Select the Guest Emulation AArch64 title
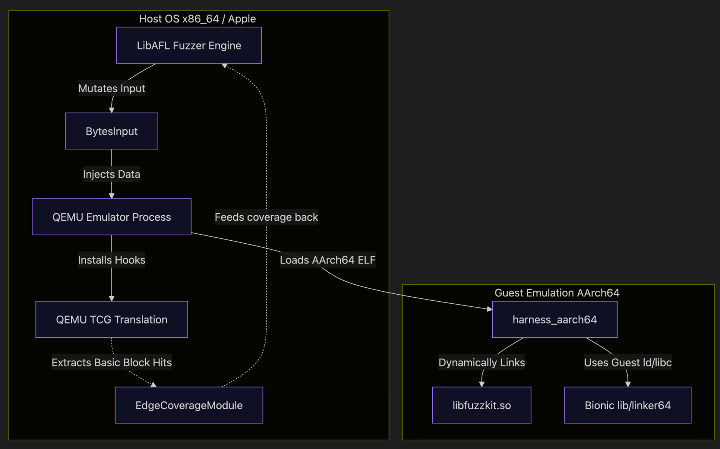 click(x=556, y=293)
